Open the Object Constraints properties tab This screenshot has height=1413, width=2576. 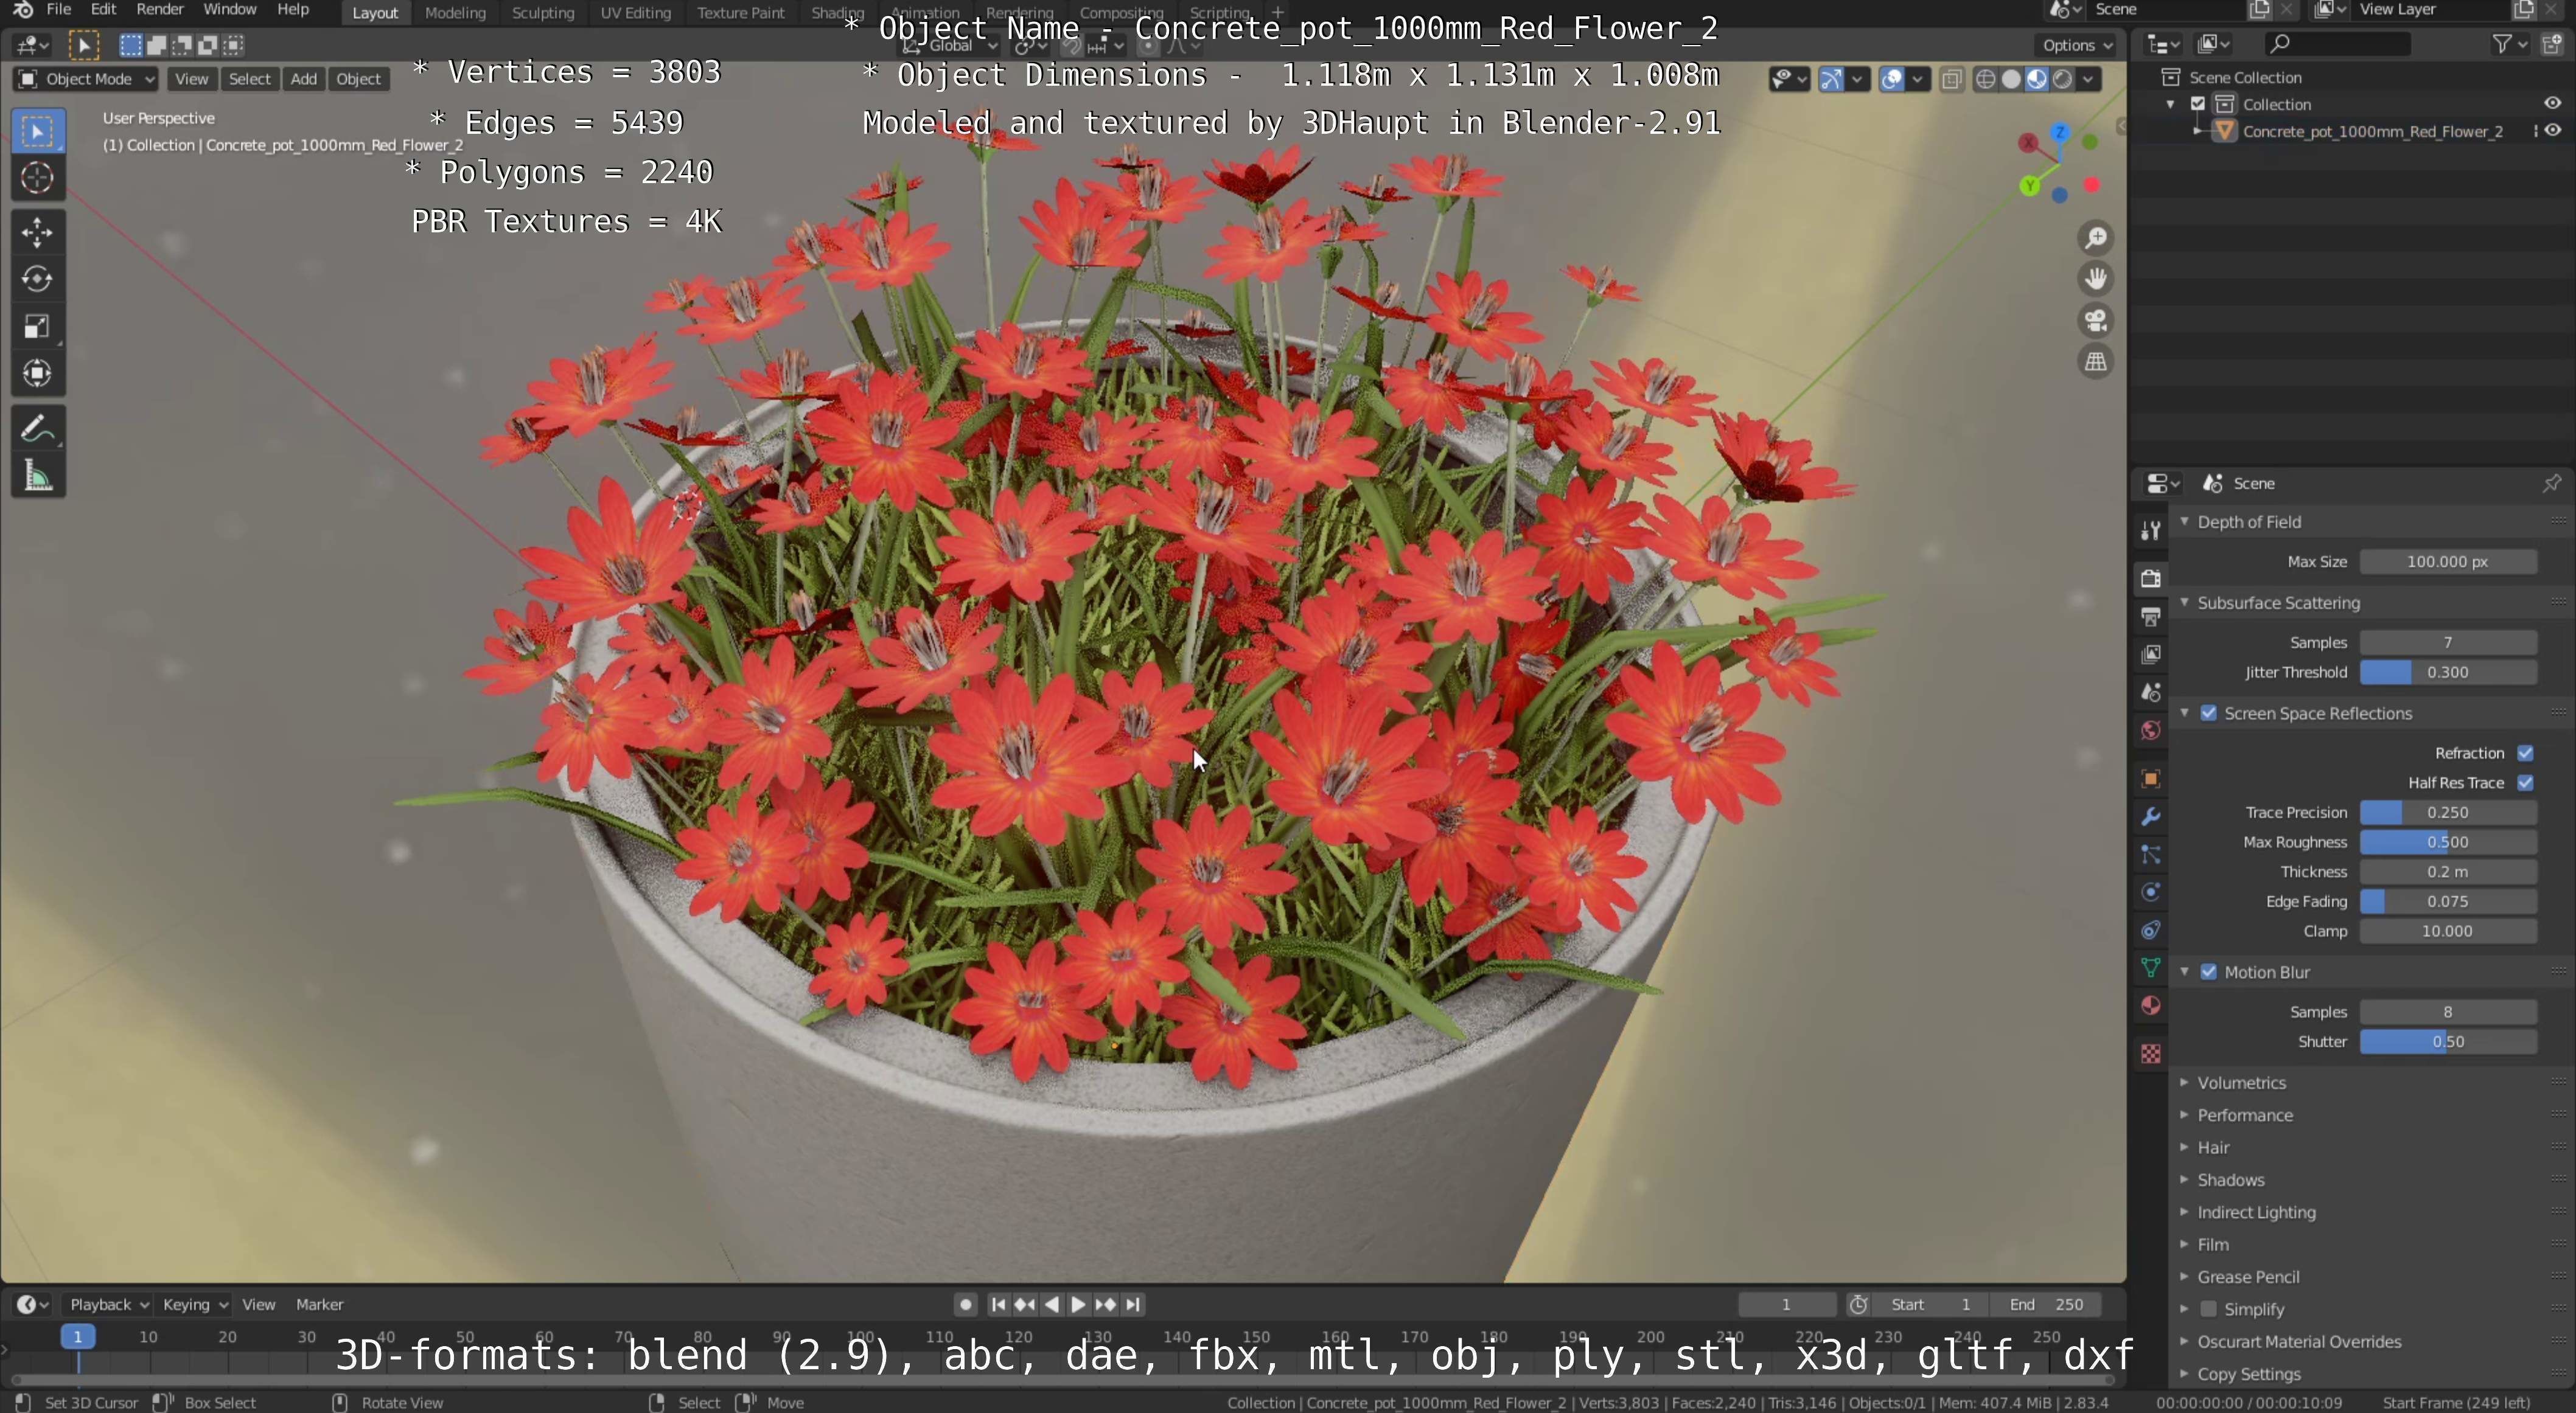(x=2150, y=931)
